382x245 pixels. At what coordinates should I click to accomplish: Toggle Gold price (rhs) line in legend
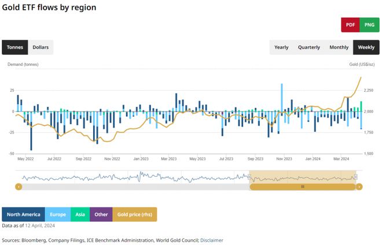point(134,214)
